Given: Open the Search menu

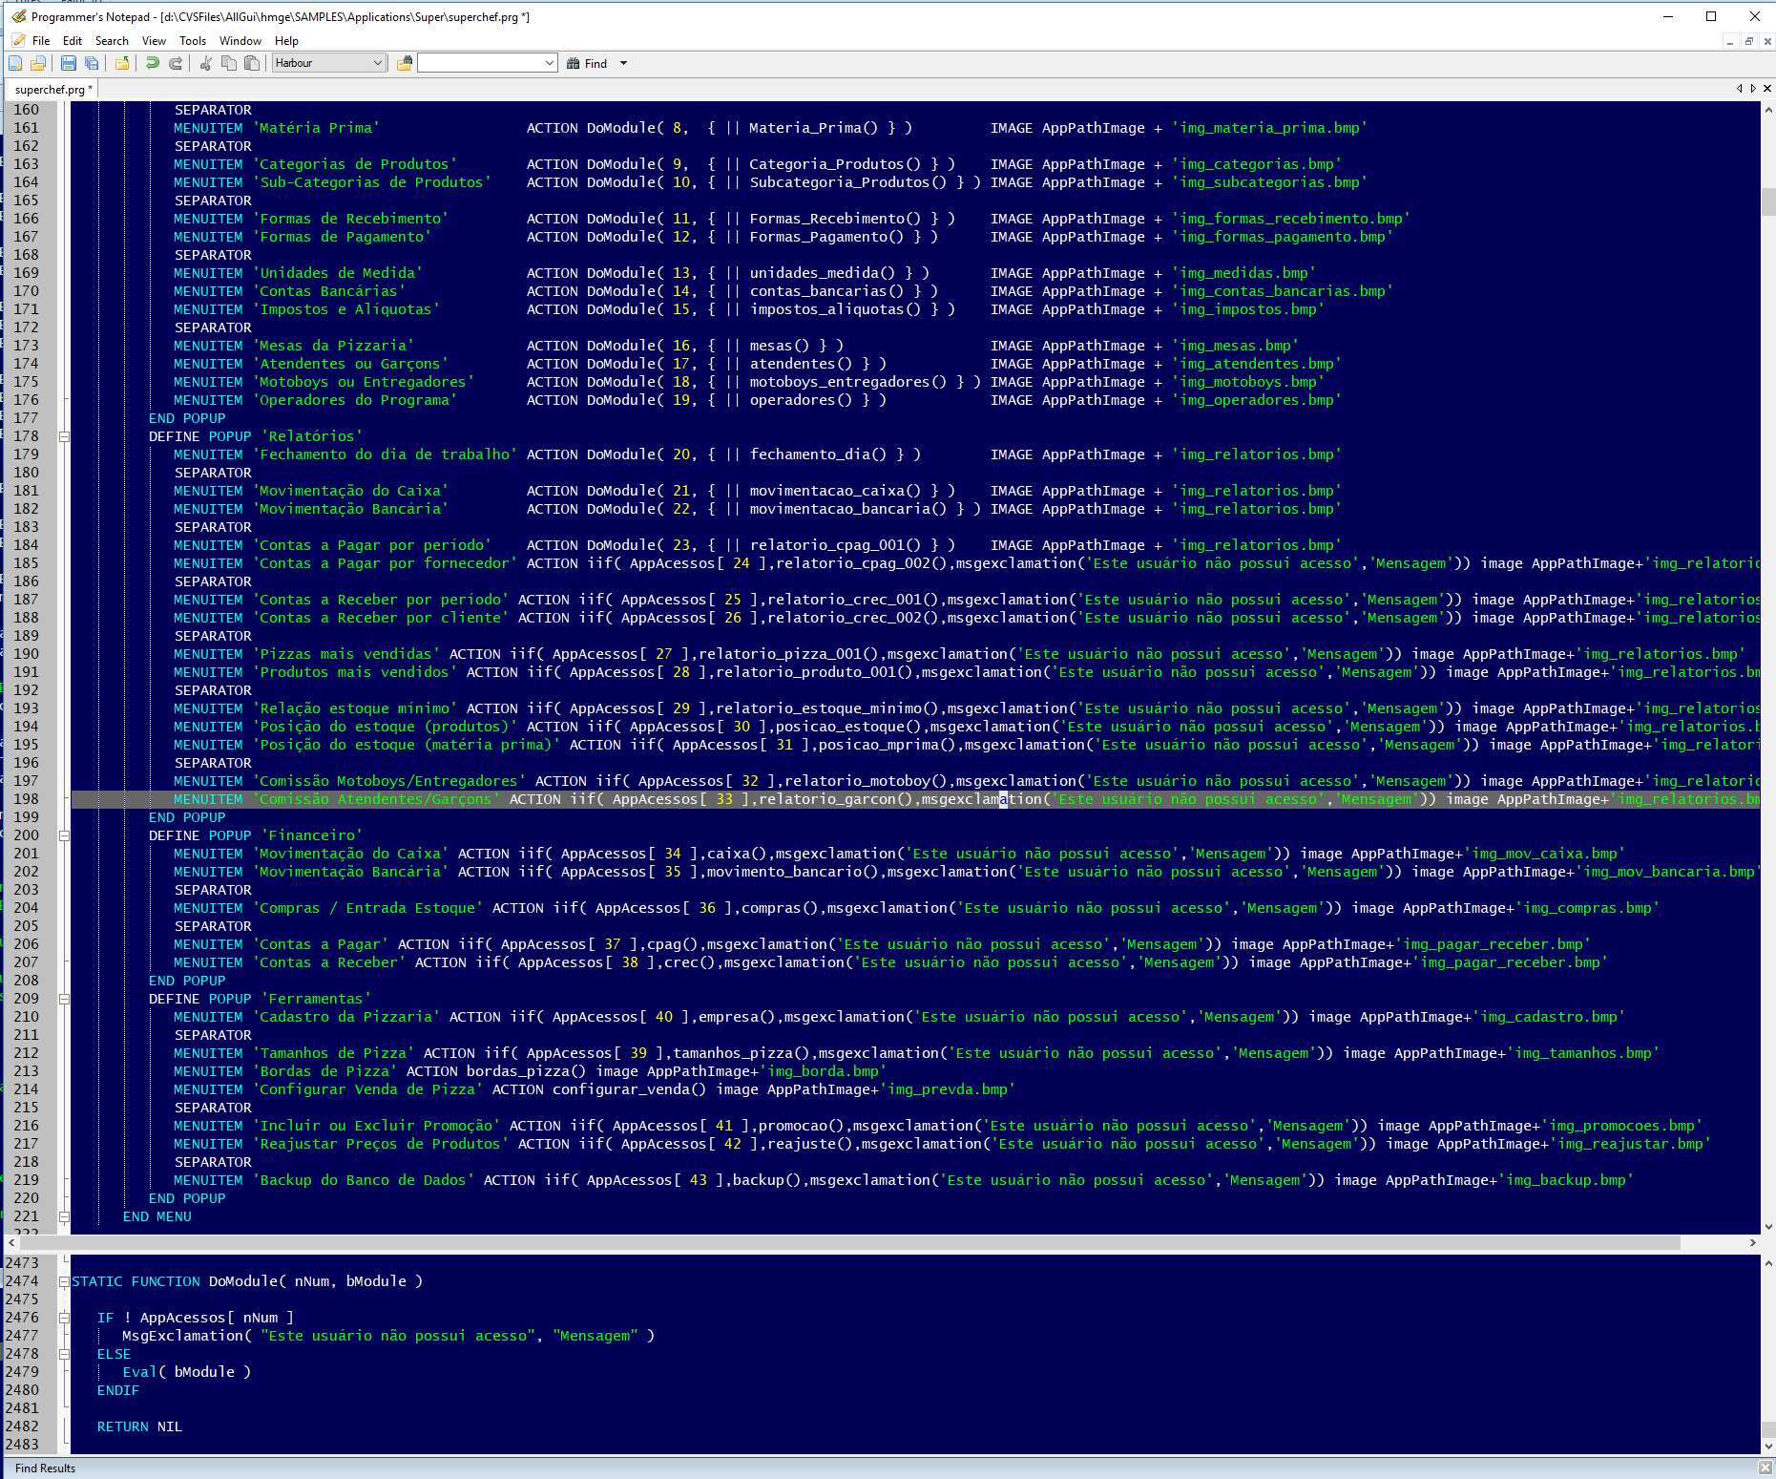Looking at the screenshot, I should tap(112, 41).
